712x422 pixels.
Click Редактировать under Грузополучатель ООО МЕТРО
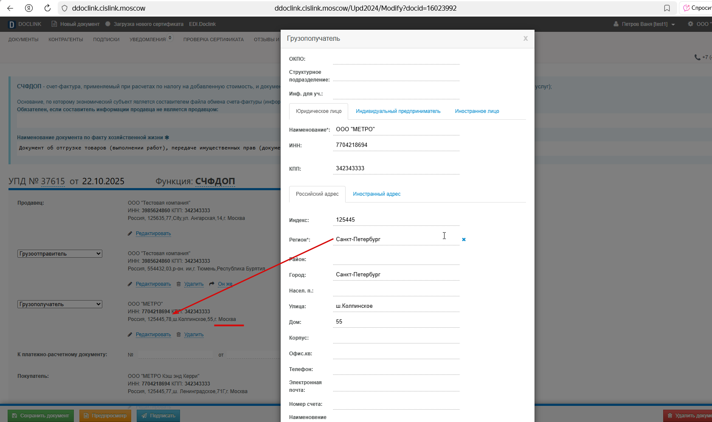(153, 335)
